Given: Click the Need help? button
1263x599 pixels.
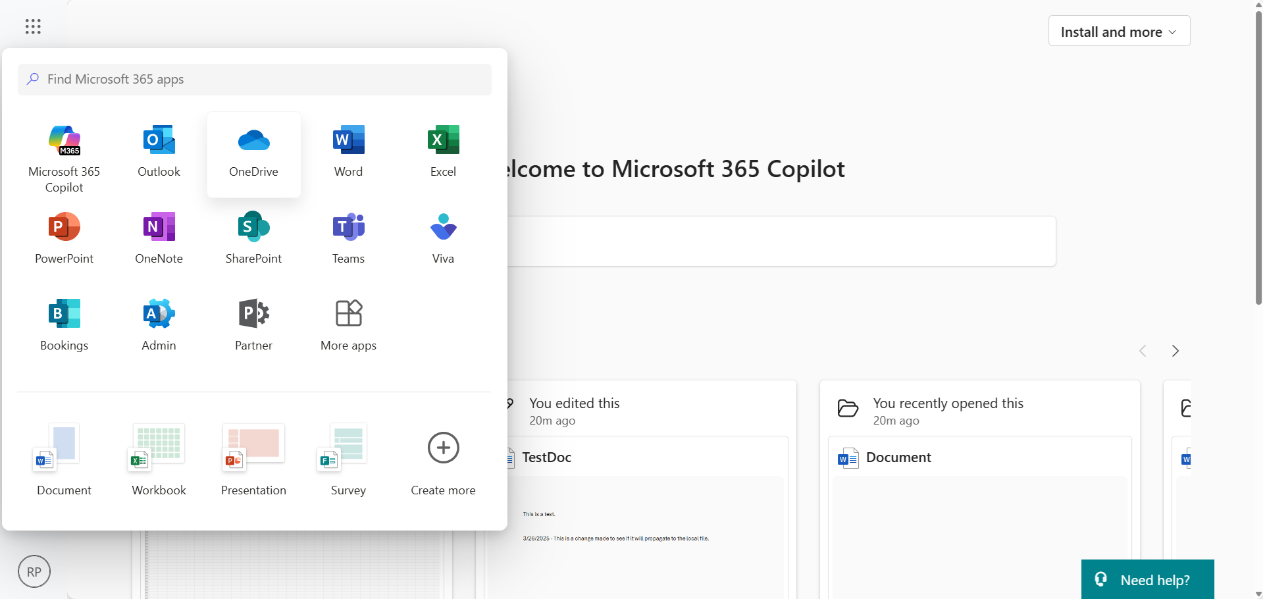Looking at the screenshot, I should click(1147, 579).
